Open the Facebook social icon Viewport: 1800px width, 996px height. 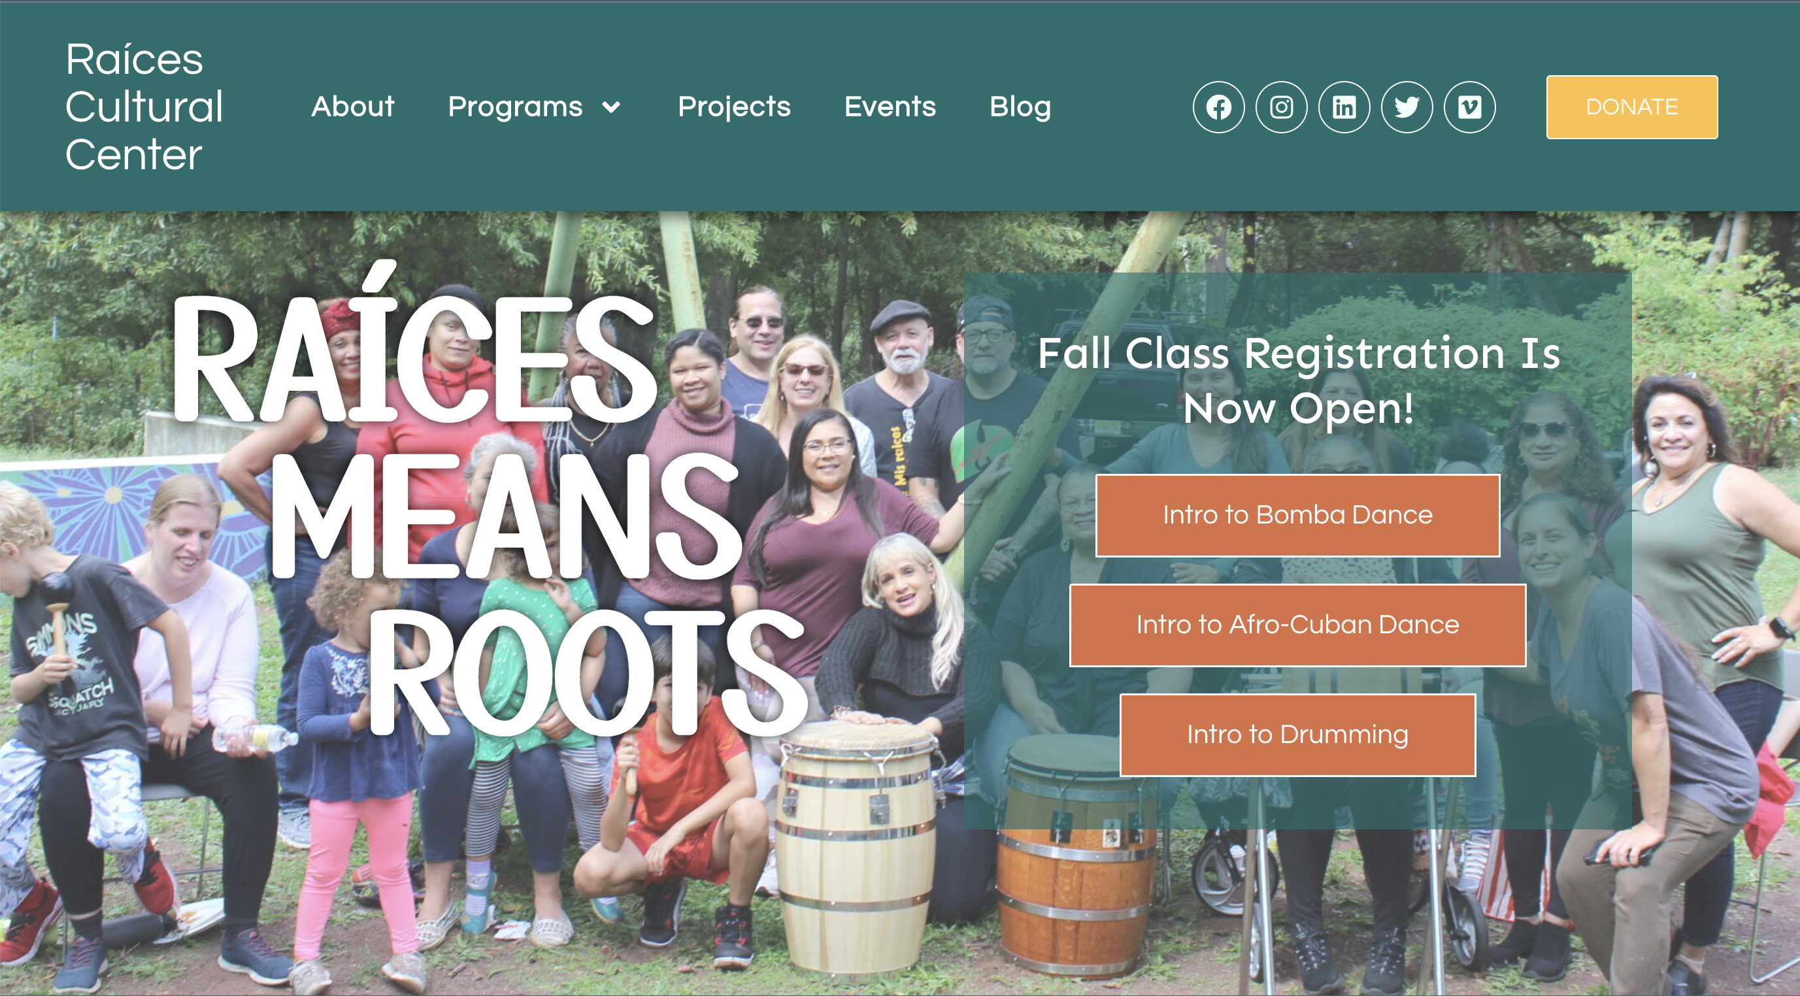(1219, 107)
